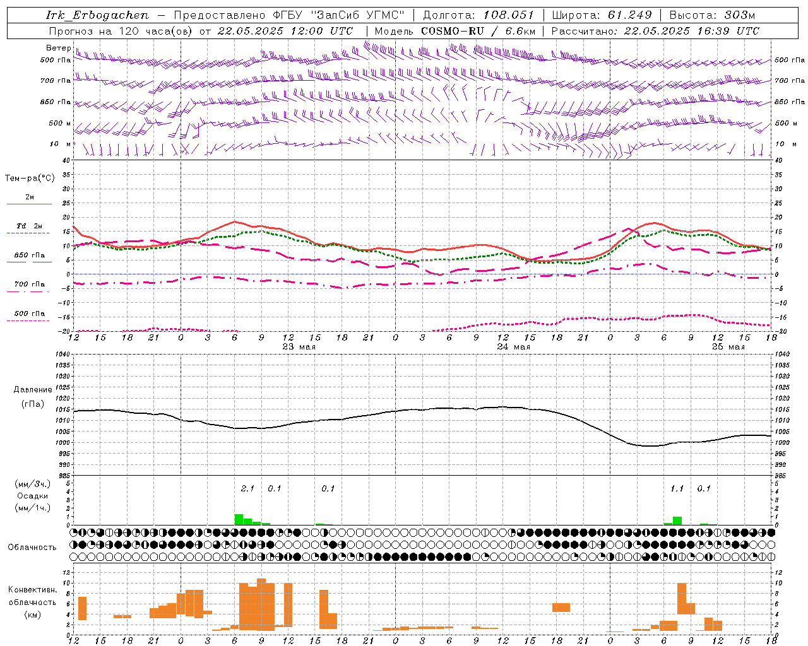
Task: Click the forecast start time 22.05.2025 12:00 UTC
Action: coord(285,31)
